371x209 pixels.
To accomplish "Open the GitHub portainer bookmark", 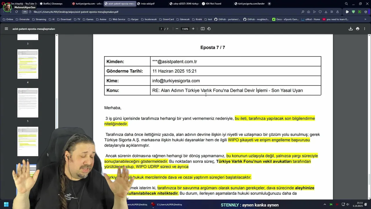I will [227, 19].
